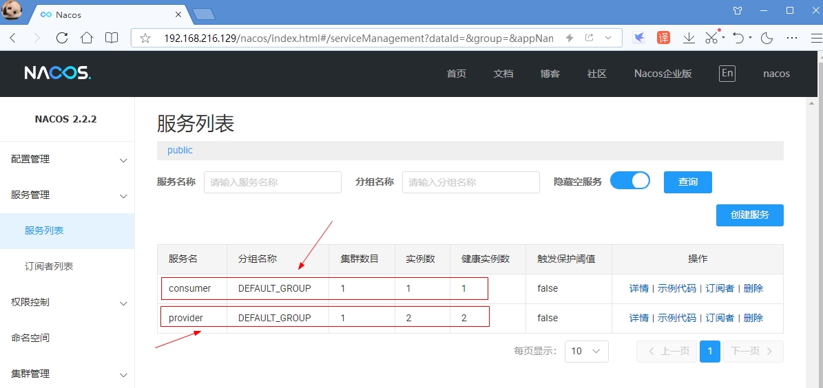Click the NACOS logo in the header
This screenshot has height=388, width=823.
58,74
